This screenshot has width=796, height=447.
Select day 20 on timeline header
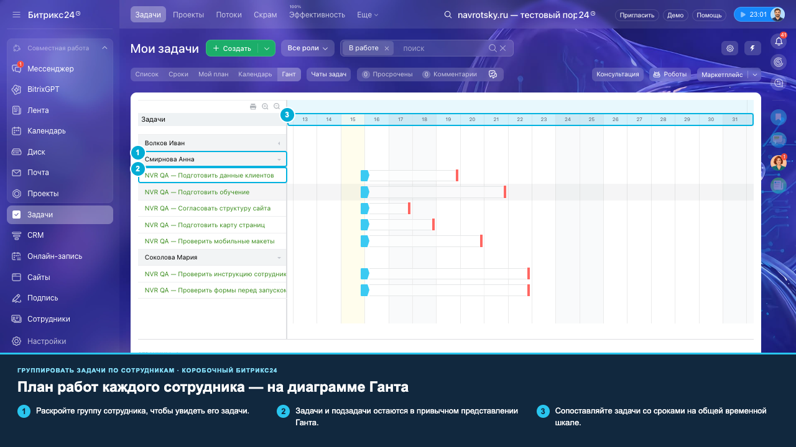tap(473, 119)
